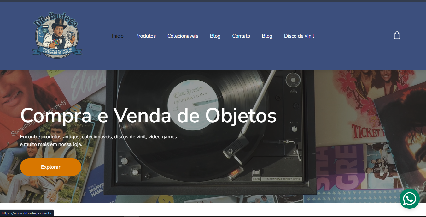Select Colecionaveis in the navigation bar
This screenshot has width=426, height=217.
click(183, 36)
